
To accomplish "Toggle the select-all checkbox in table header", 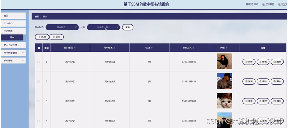I will tap(39, 48).
